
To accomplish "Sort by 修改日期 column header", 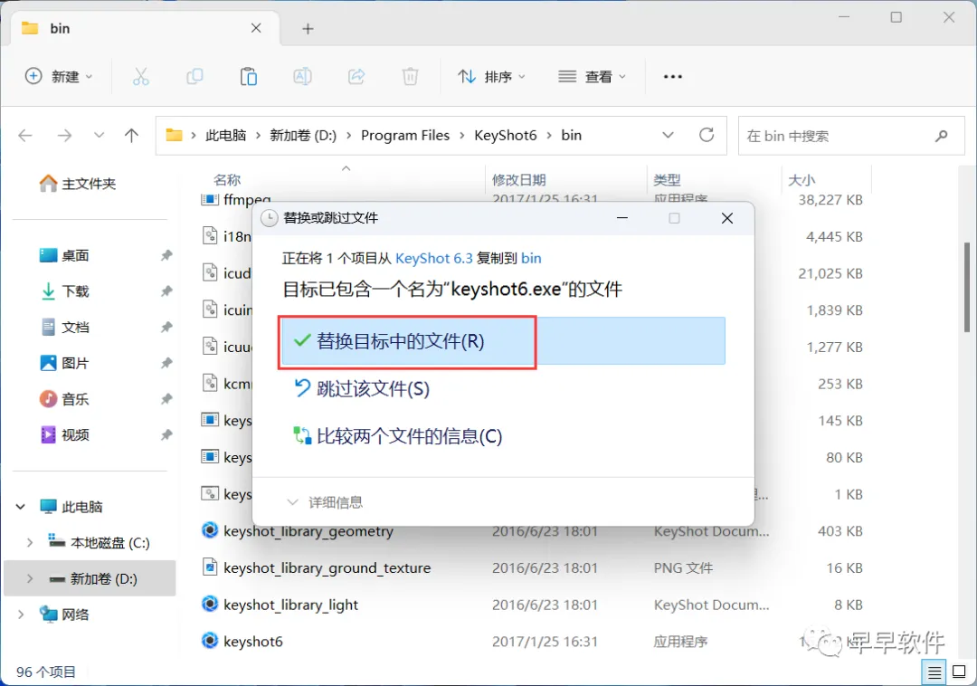I will [x=519, y=180].
